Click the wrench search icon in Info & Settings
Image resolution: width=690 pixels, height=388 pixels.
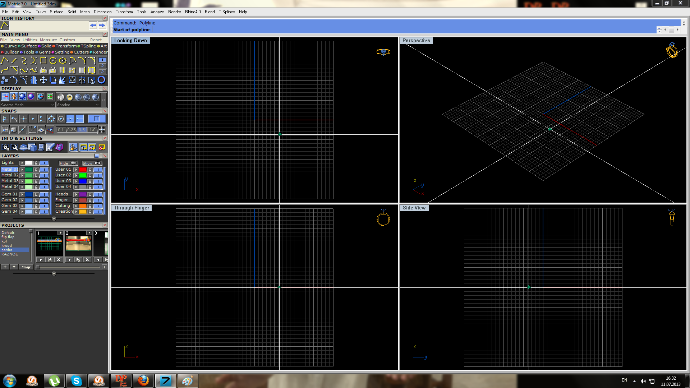click(14, 147)
